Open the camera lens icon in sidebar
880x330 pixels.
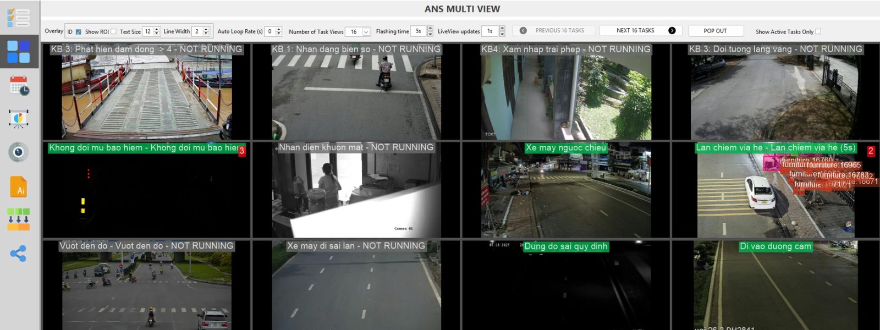[x=18, y=152]
